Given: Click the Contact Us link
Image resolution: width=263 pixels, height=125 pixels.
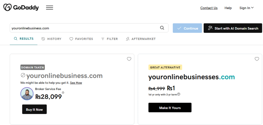Looking at the screenshot, I should [x=209, y=8].
